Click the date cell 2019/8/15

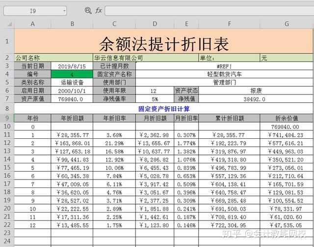pyautogui.click(x=72, y=66)
